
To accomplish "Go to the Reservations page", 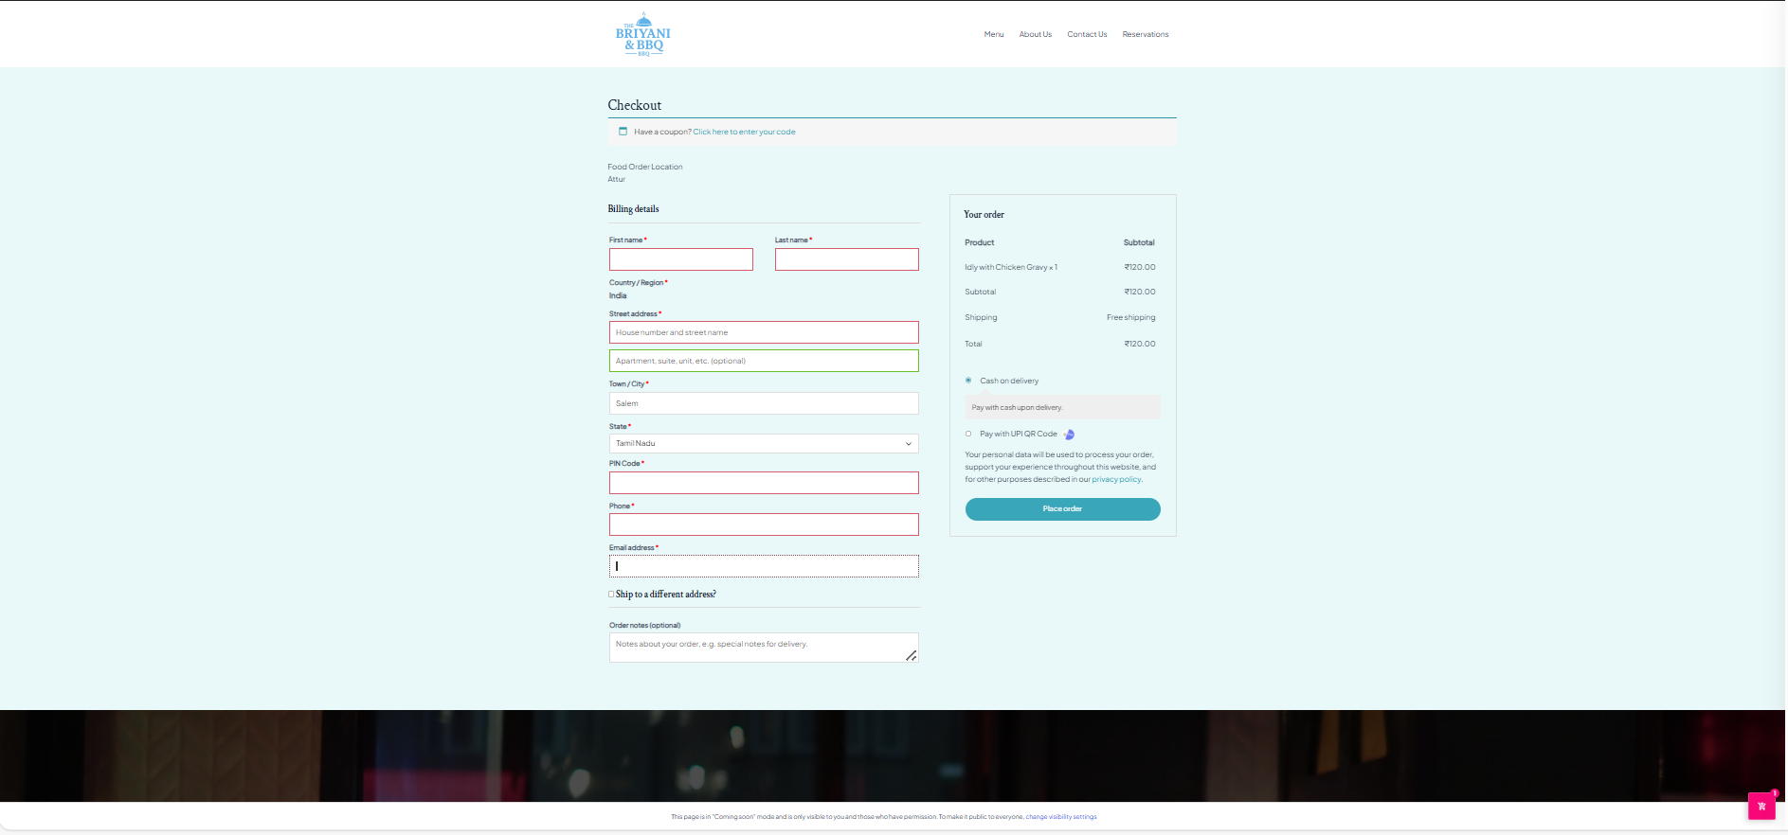I will [1145, 35].
